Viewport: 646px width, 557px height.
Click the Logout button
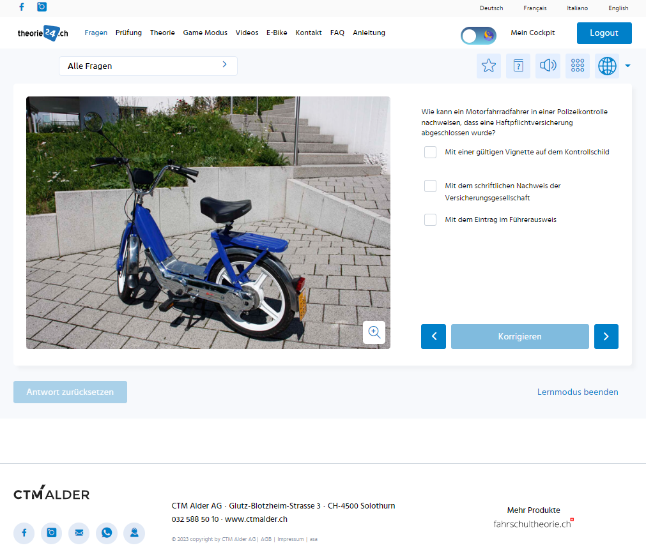coord(604,33)
